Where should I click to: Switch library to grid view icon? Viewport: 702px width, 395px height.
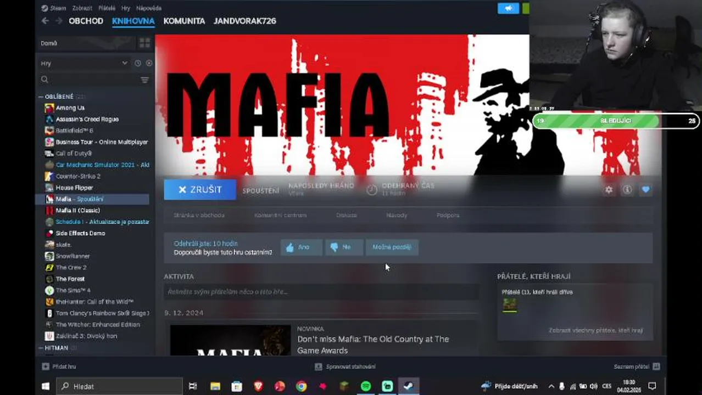click(144, 43)
